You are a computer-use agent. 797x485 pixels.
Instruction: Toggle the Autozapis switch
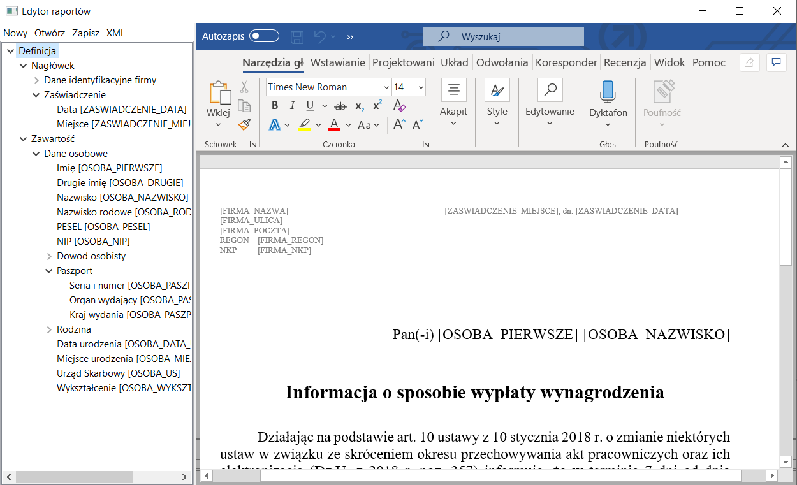pyautogui.click(x=264, y=36)
